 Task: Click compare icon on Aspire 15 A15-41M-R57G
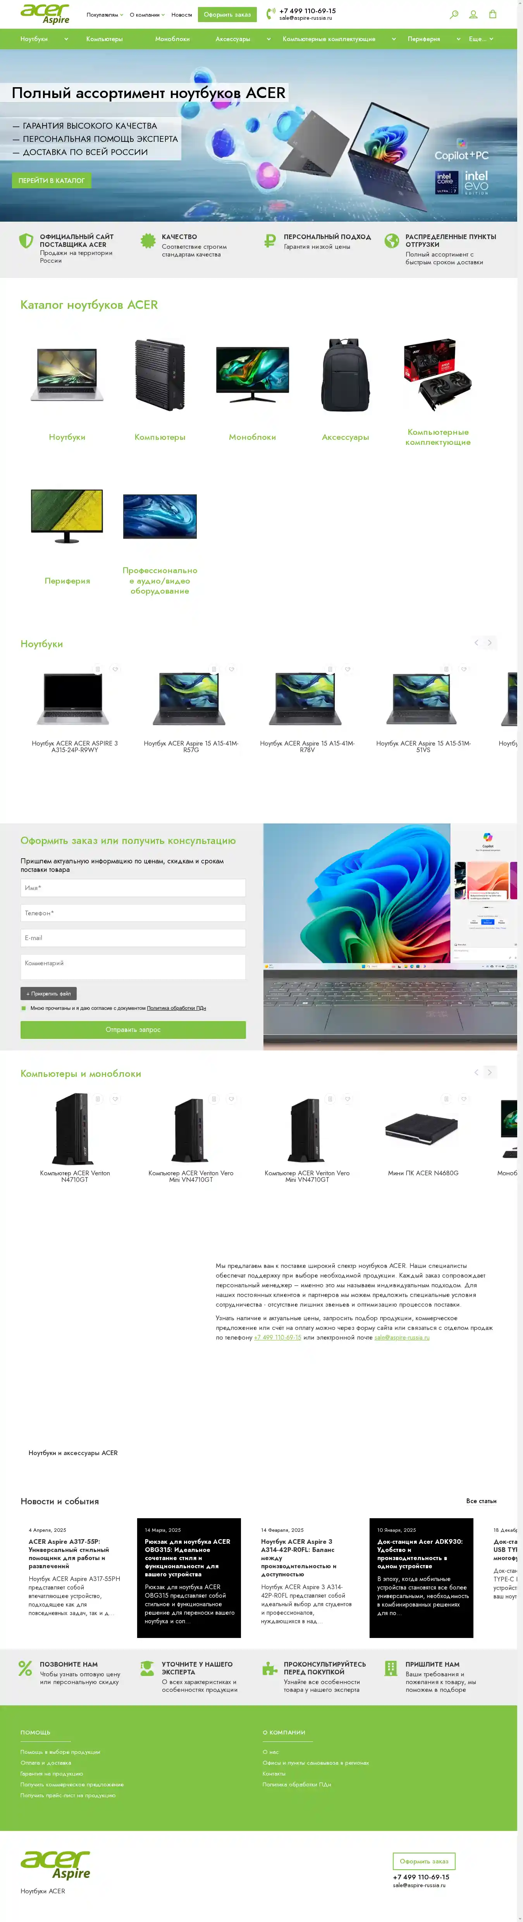click(213, 669)
